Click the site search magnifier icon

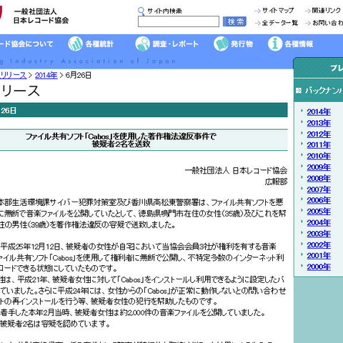141,11
